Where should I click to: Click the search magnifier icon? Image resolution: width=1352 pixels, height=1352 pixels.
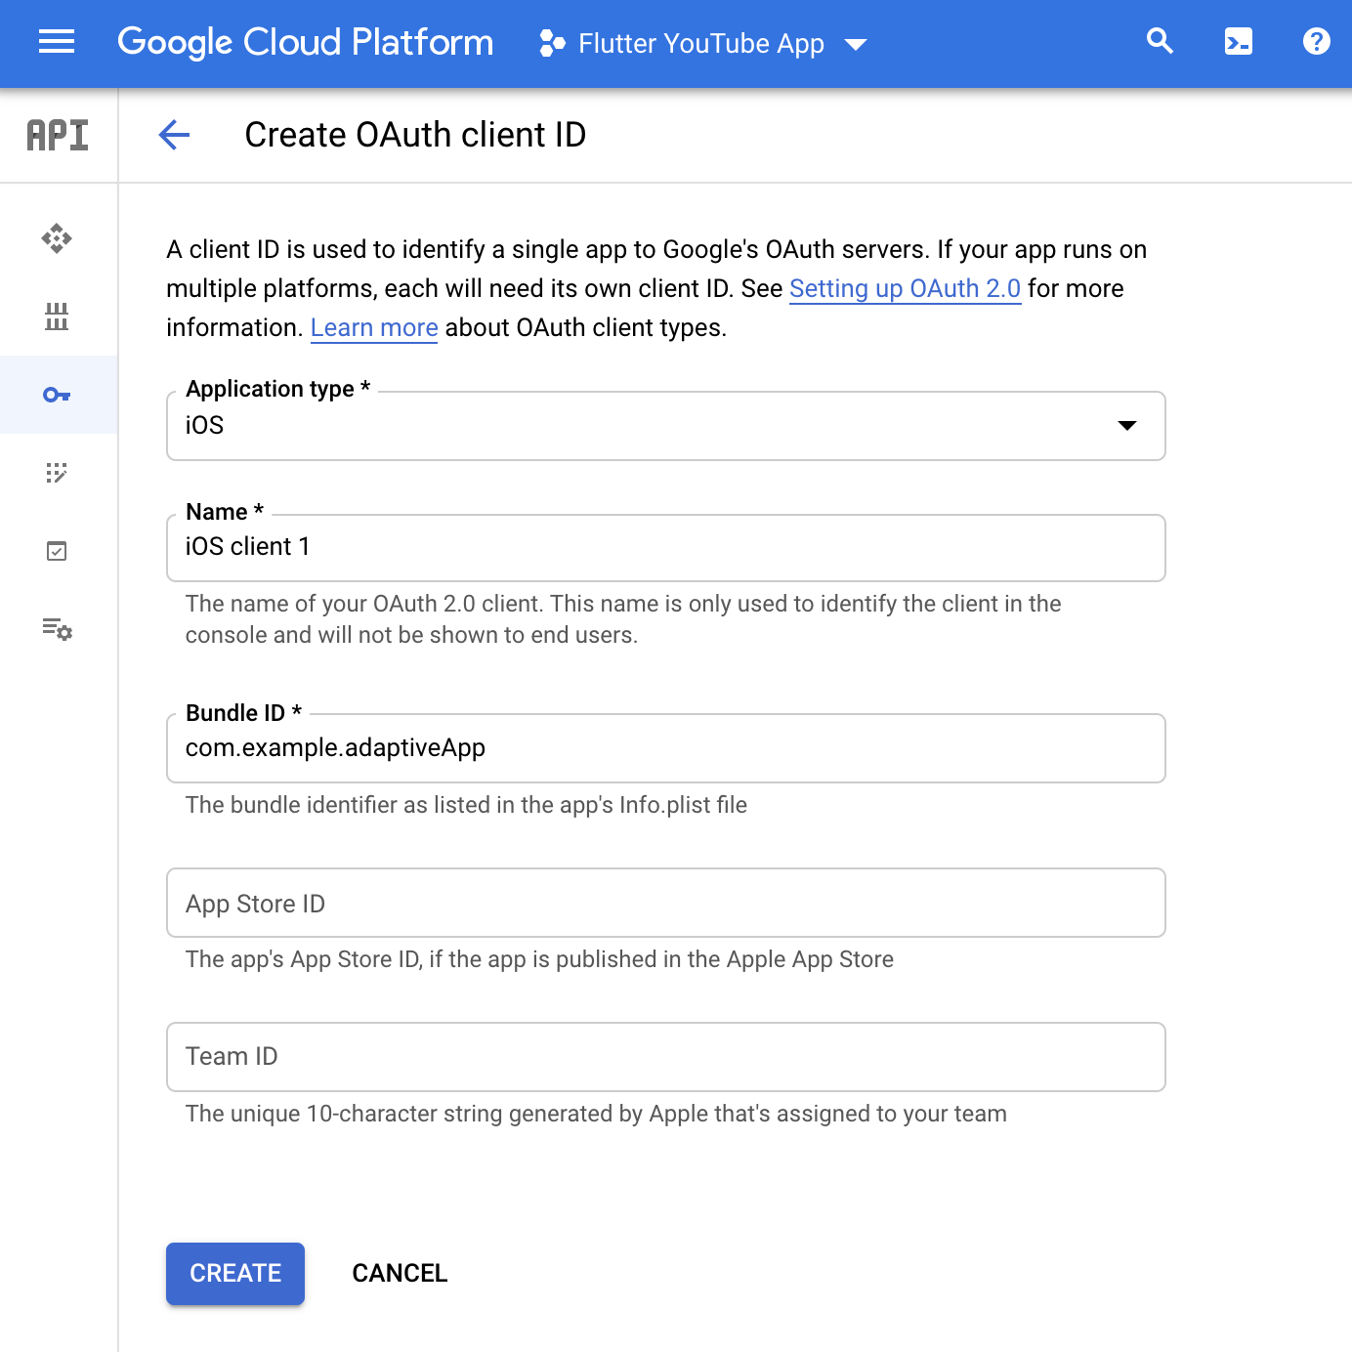1160,42
